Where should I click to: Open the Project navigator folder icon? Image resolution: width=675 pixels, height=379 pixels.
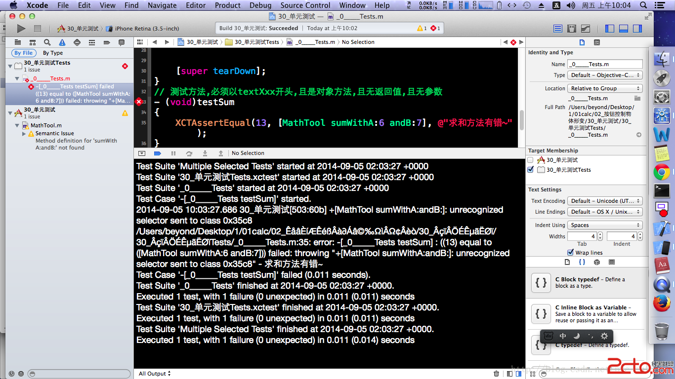point(18,42)
